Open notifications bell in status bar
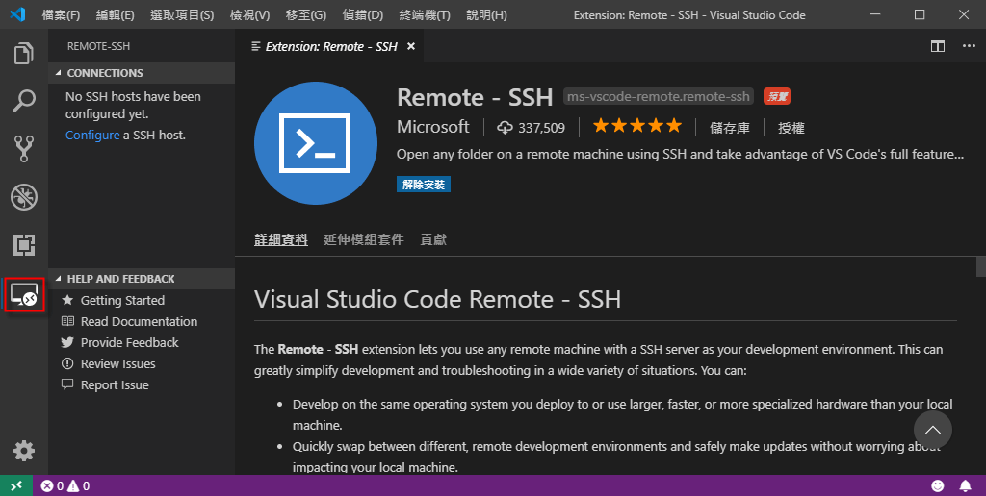This screenshot has width=986, height=496. [x=965, y=486]
